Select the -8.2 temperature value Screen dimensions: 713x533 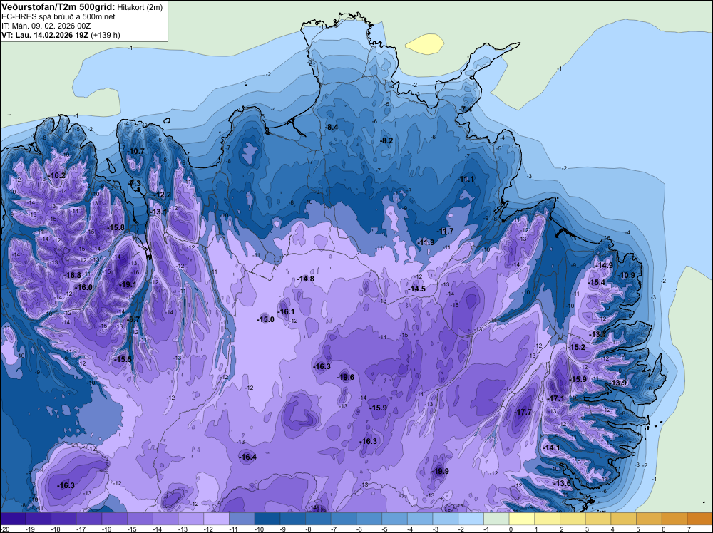(x=386, y=141)
